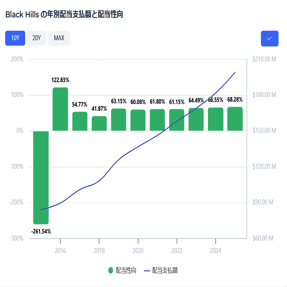Click the 200% left axis label
Image resolution: width=287 pixels, height=287 pixels.
click(17, 59)
